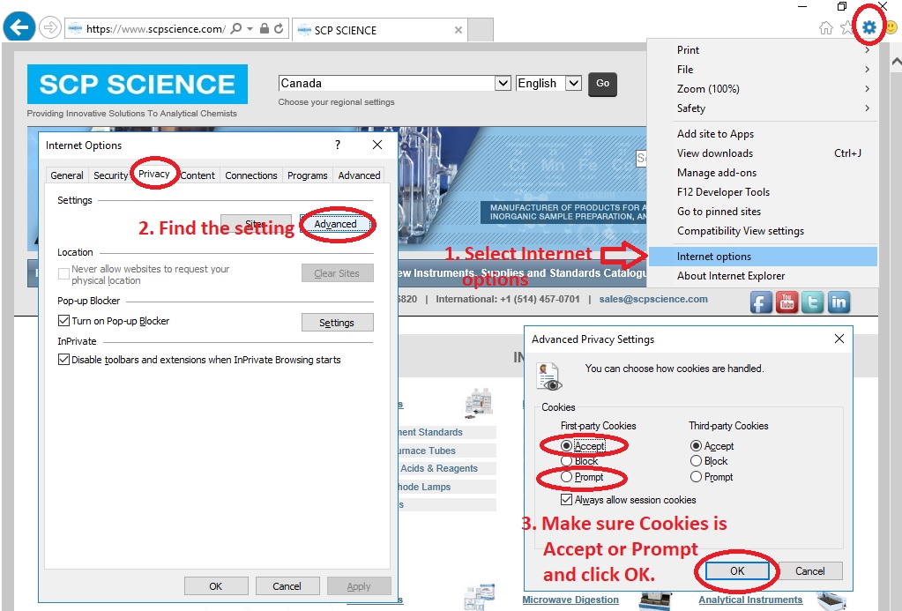This screenshot has height=611, width=902.
Task: Expand the Safety submenu
Action: [763, 108]
